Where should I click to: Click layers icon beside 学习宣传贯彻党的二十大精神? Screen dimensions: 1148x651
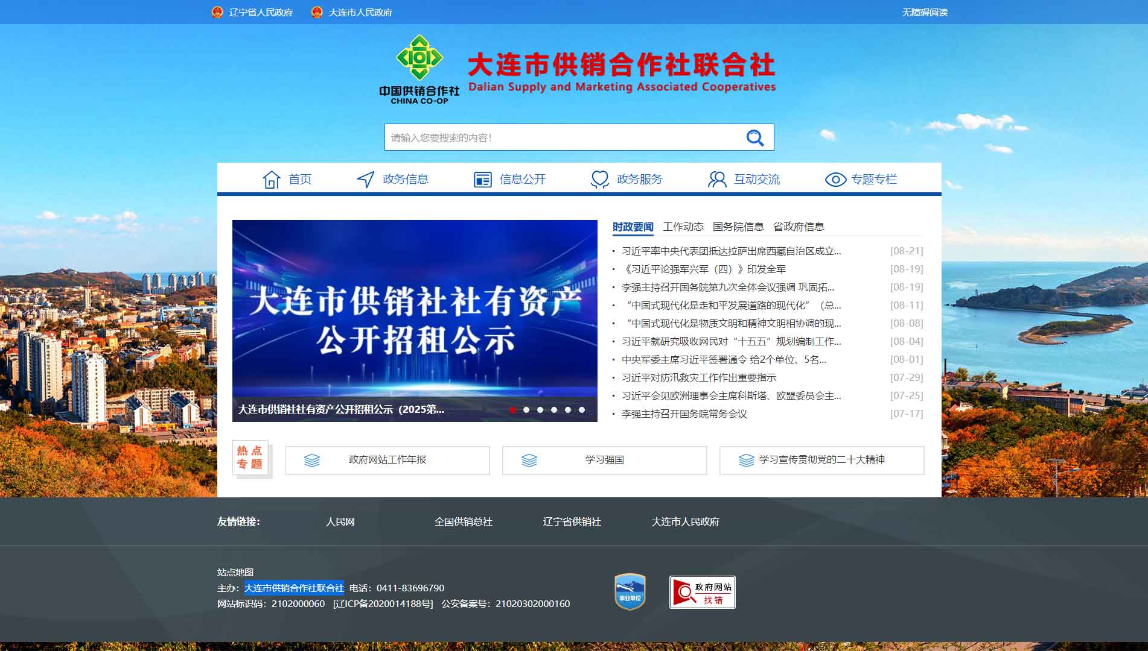click(x=747, y=461)
